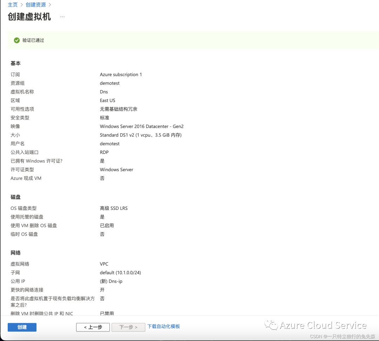Click the 下一步 button
379x341 pixels.
click(128, 327)
